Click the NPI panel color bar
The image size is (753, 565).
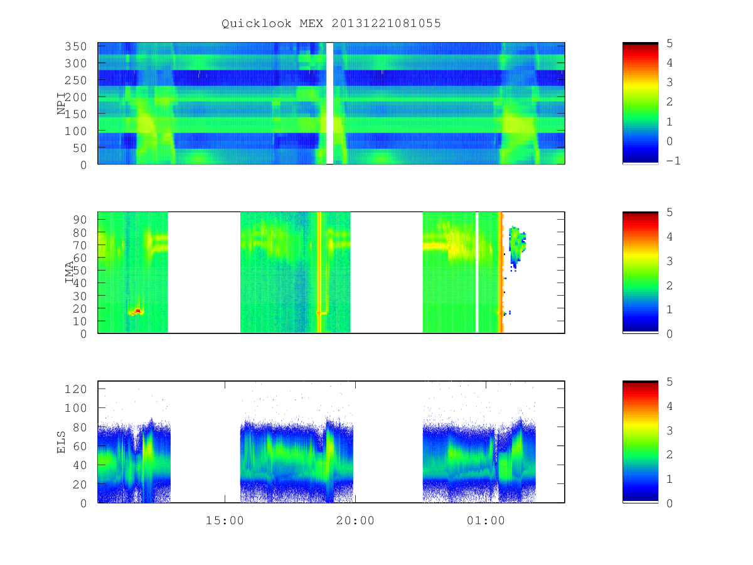click(640, 103)
